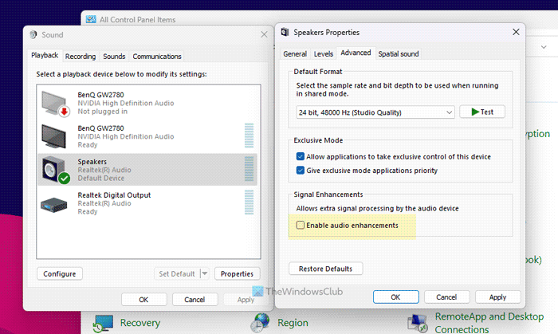Screen dimensions: 558x334
Task: Click OK in the Sound dialog
Action: click(143, 300)
